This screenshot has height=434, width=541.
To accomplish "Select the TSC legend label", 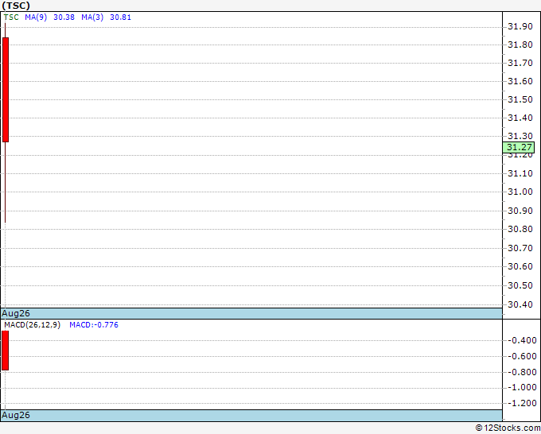I will [11, 17].
